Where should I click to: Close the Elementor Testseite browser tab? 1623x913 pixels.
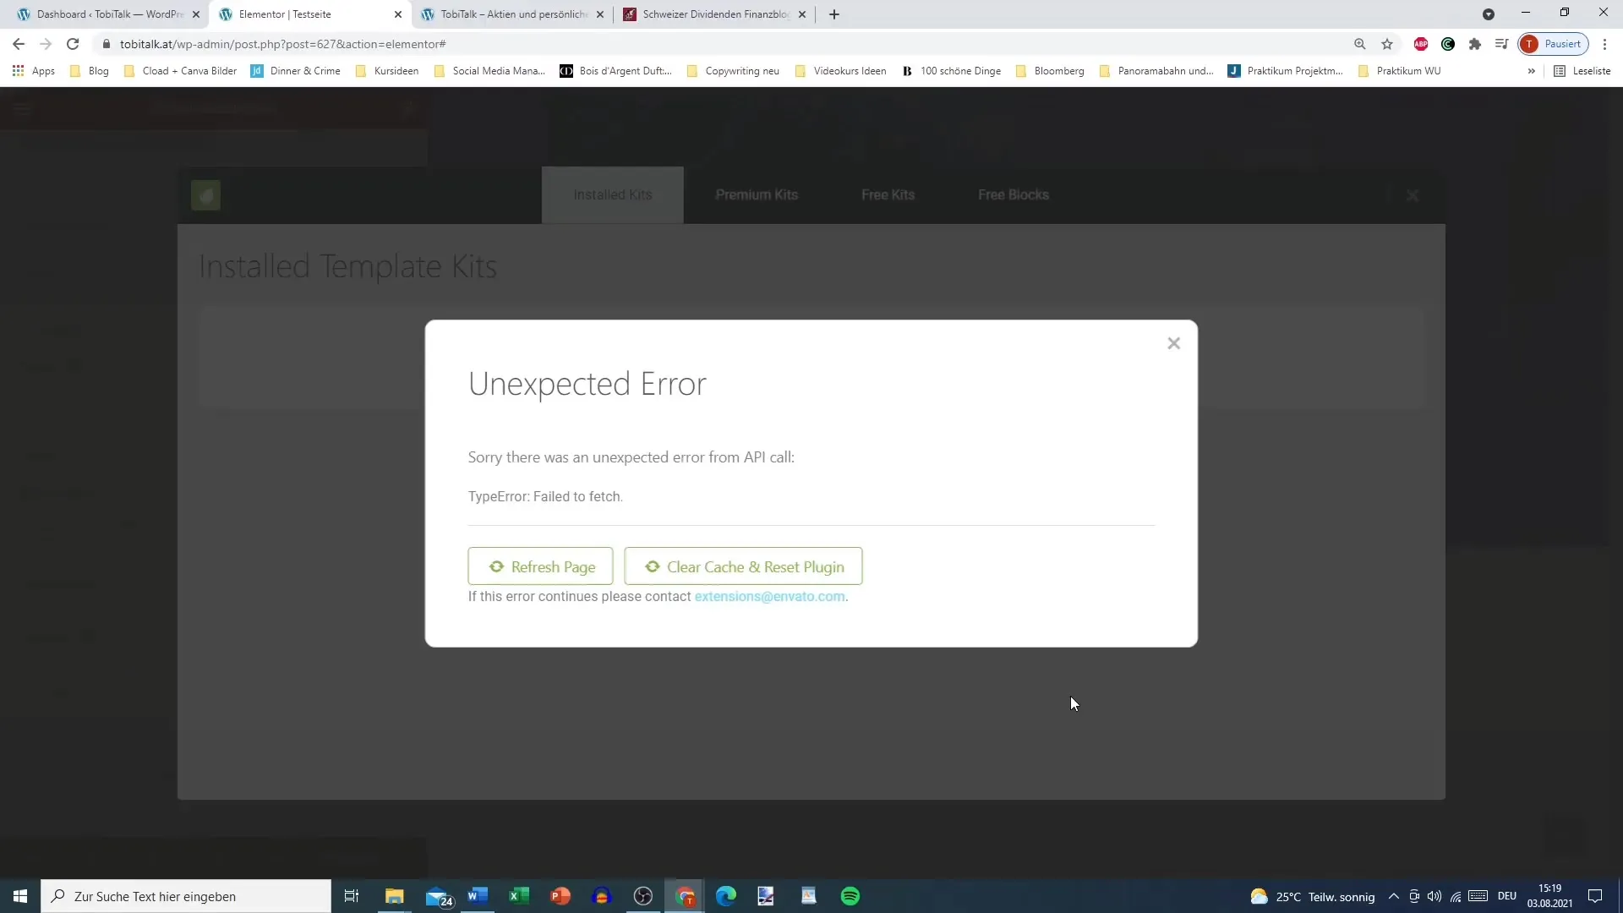point(398,14)
